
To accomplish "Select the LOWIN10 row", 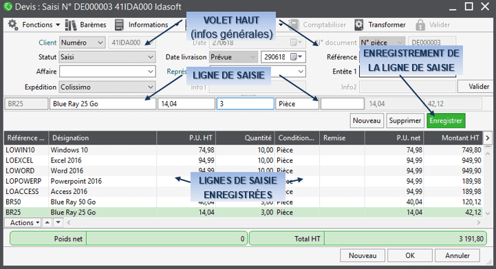I will [244, 150].
